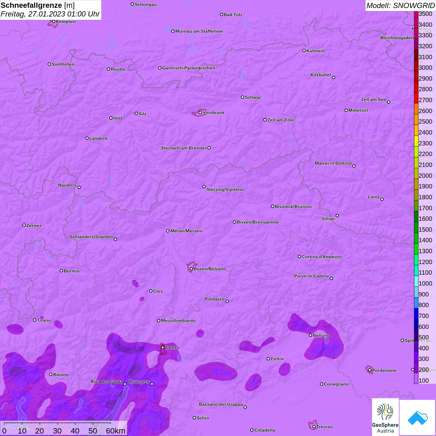Click the Trento city marker

click(163, 348)
